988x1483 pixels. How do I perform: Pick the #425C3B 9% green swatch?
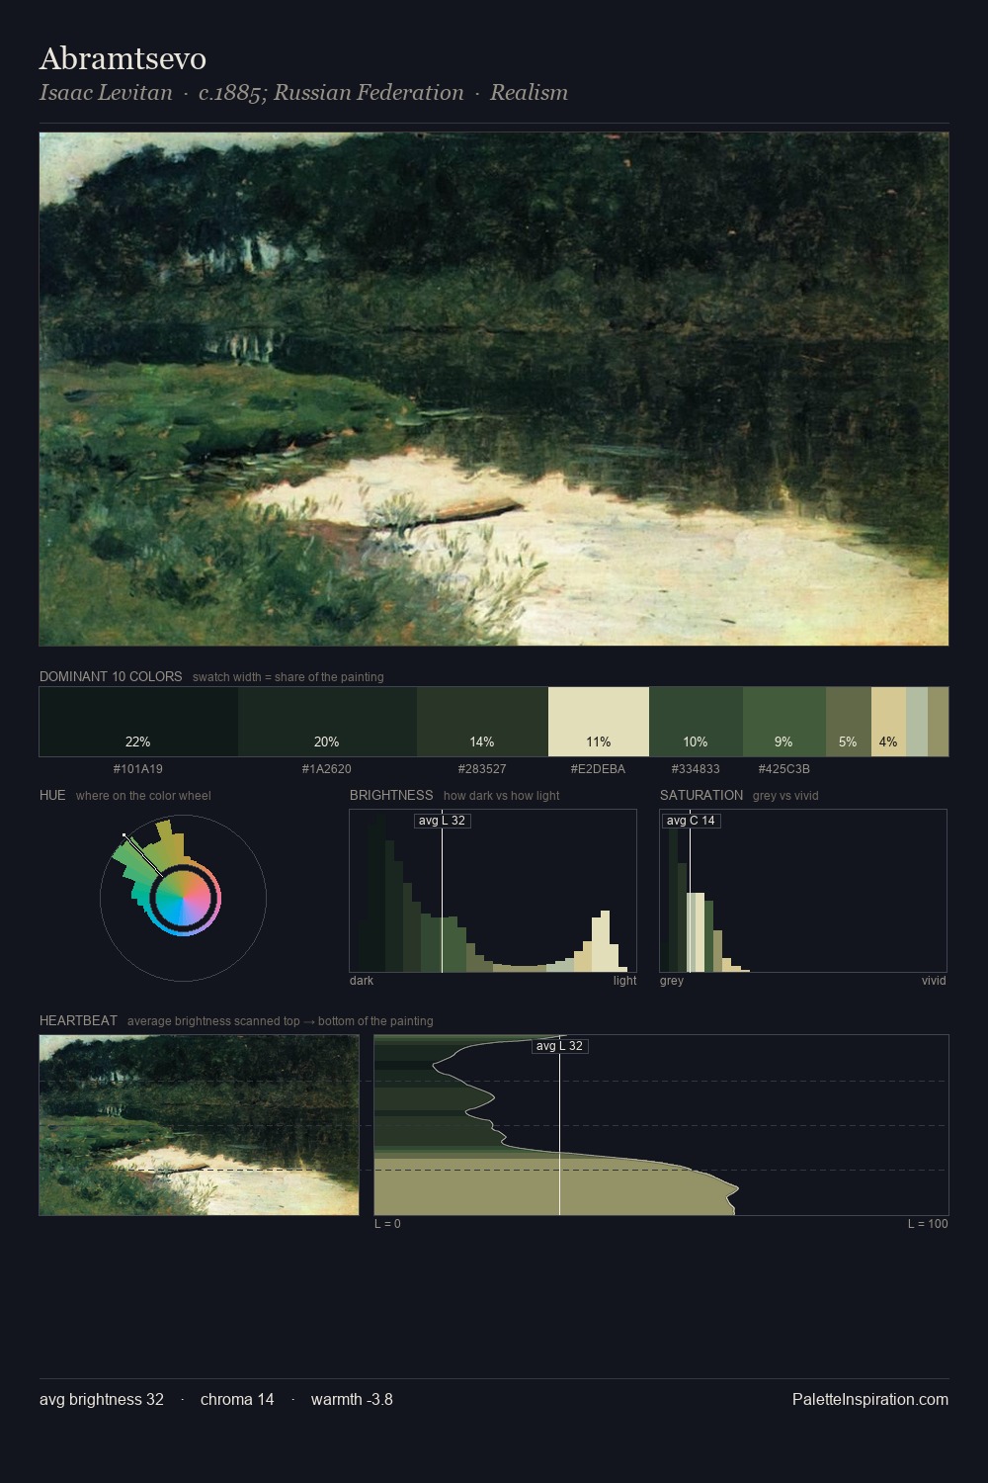(x=783, y=722)
